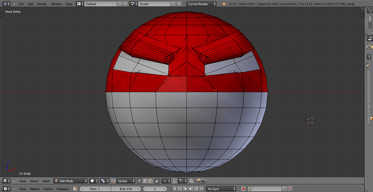Click the properties panel scrollbar
Image resolution: width=373 pixels, height=192 pixels.
[370, 21]
